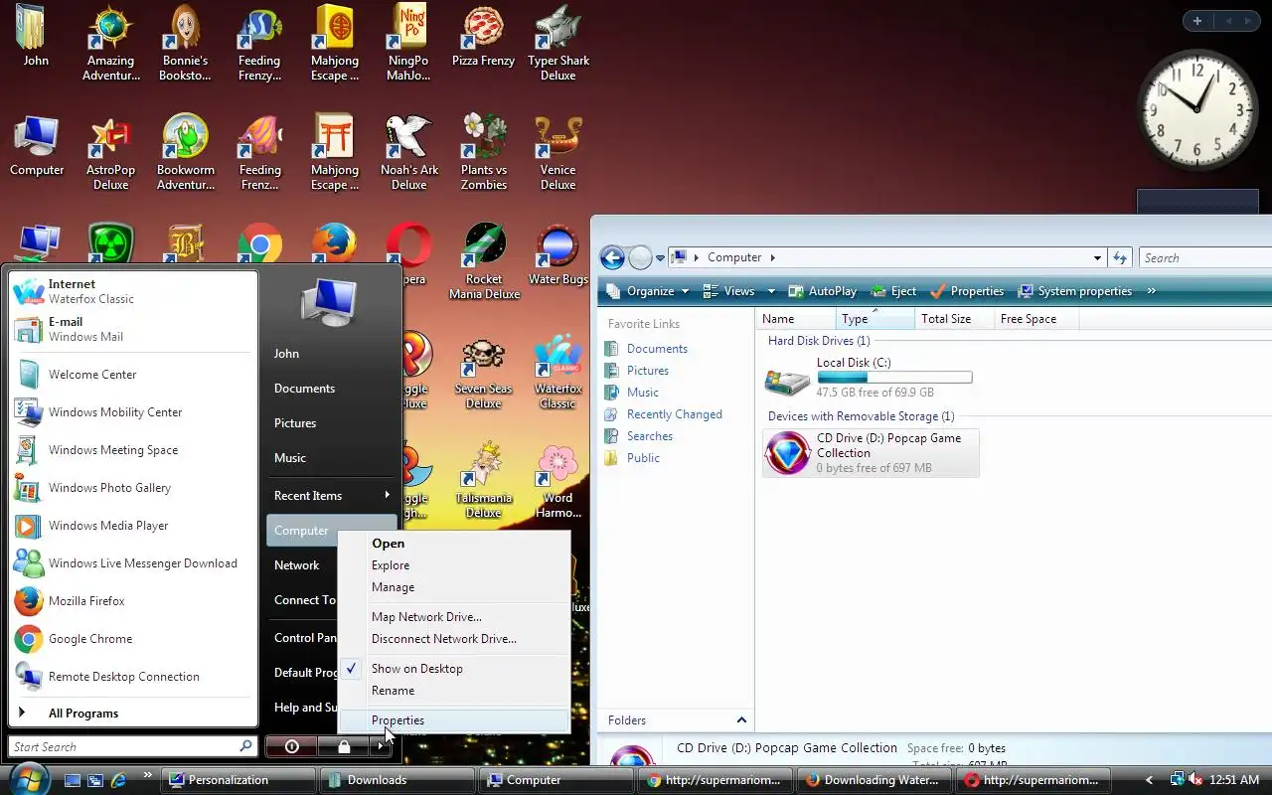Launch Typer Shark Deluxe shortcut
The width and height of the screenshot is (1272, 795).
pyautogui.click(x=557, y=44)
